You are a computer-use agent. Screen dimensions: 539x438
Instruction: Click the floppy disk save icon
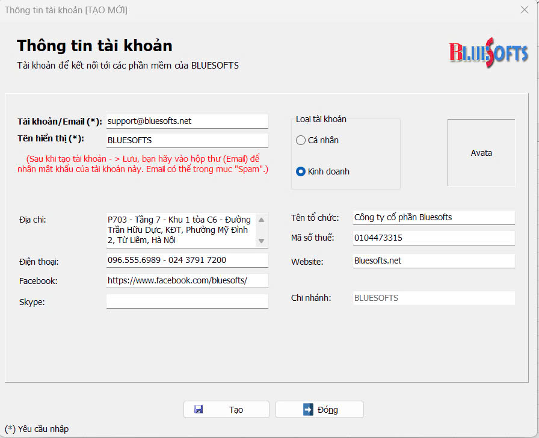point(199,409)
